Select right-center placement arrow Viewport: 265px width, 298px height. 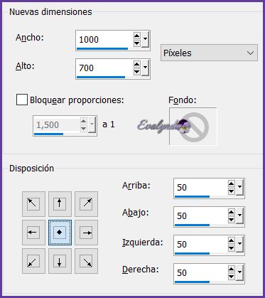(x=87, y=233)
